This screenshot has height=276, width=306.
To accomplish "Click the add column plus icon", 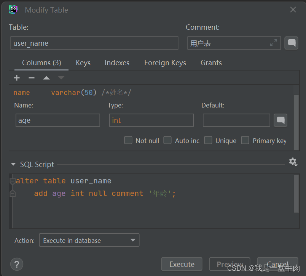I will tap(17, 78).
